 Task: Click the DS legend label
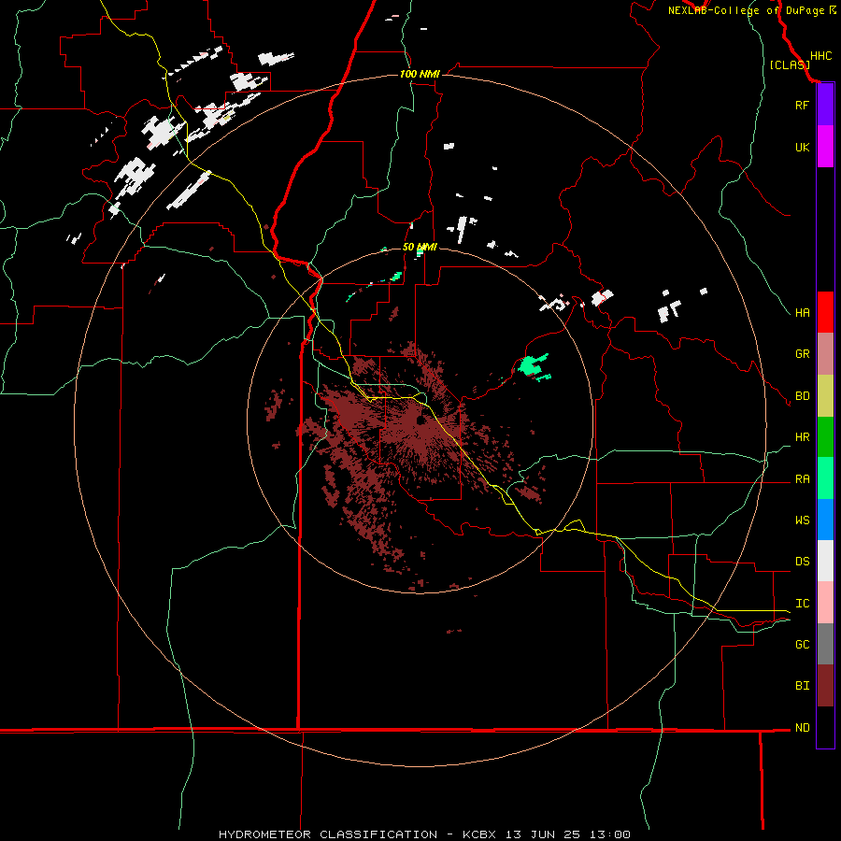click(x=803, y=562)
